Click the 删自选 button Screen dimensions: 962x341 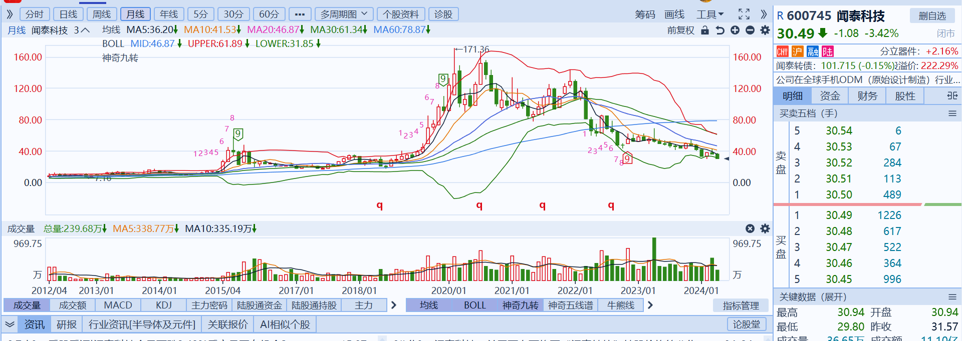(x=932, y=16)
